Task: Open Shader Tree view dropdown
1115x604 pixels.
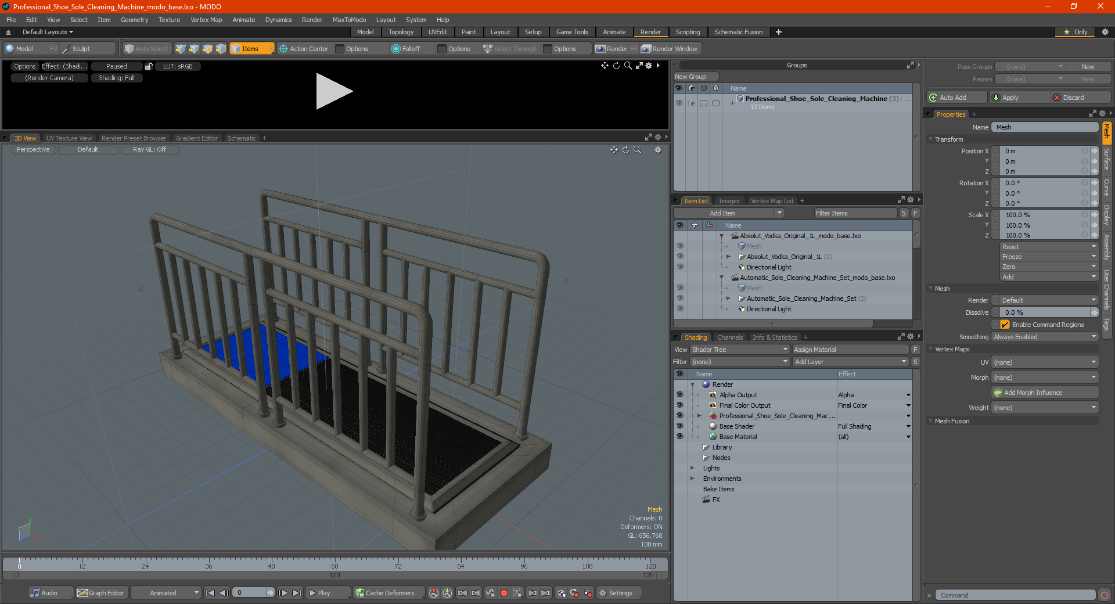Action: click(x=740, y=350)
